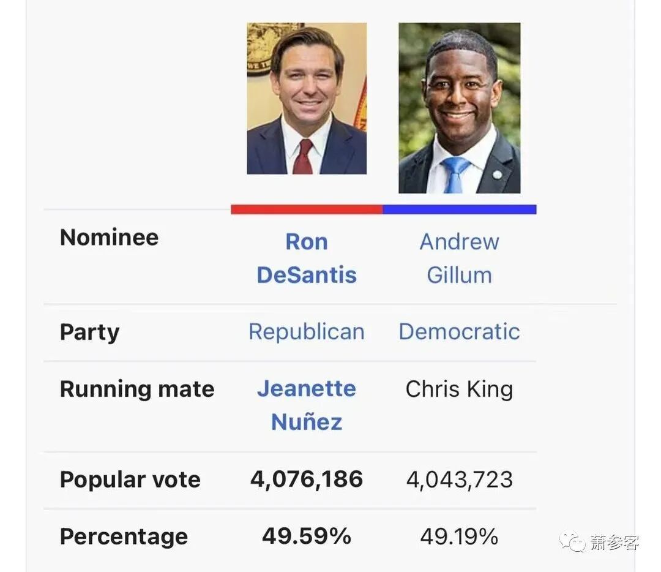
Task: Click the Chinese watermark text at bottom right
Action: pos(614,543)
